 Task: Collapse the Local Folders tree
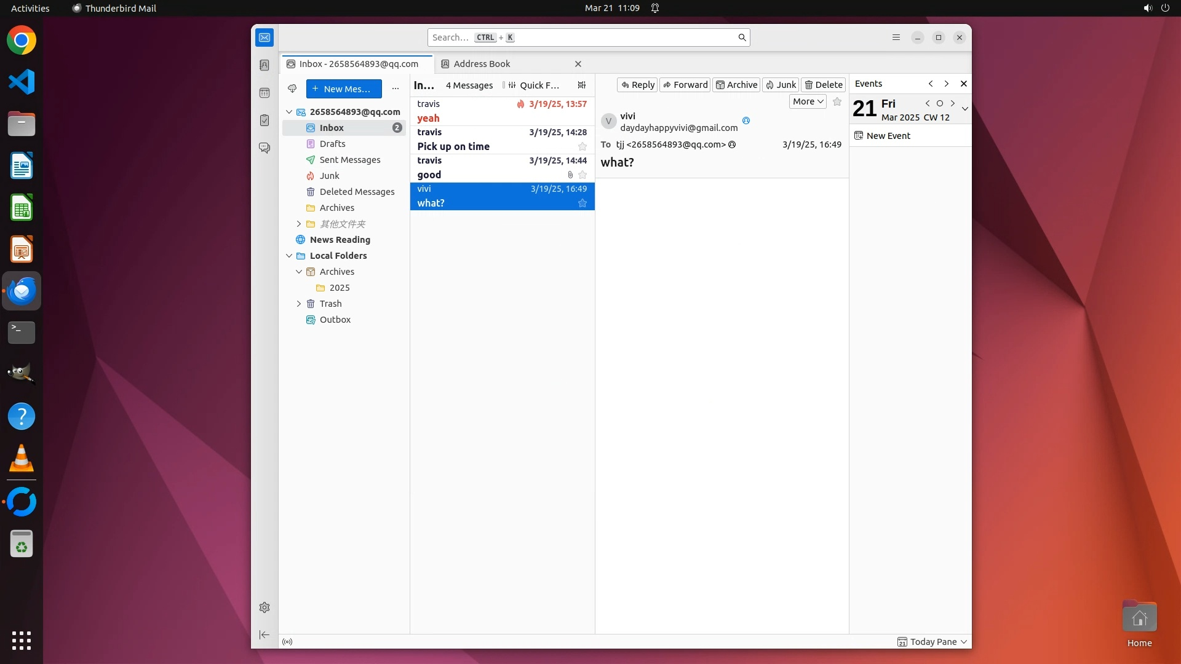[289, 256]
